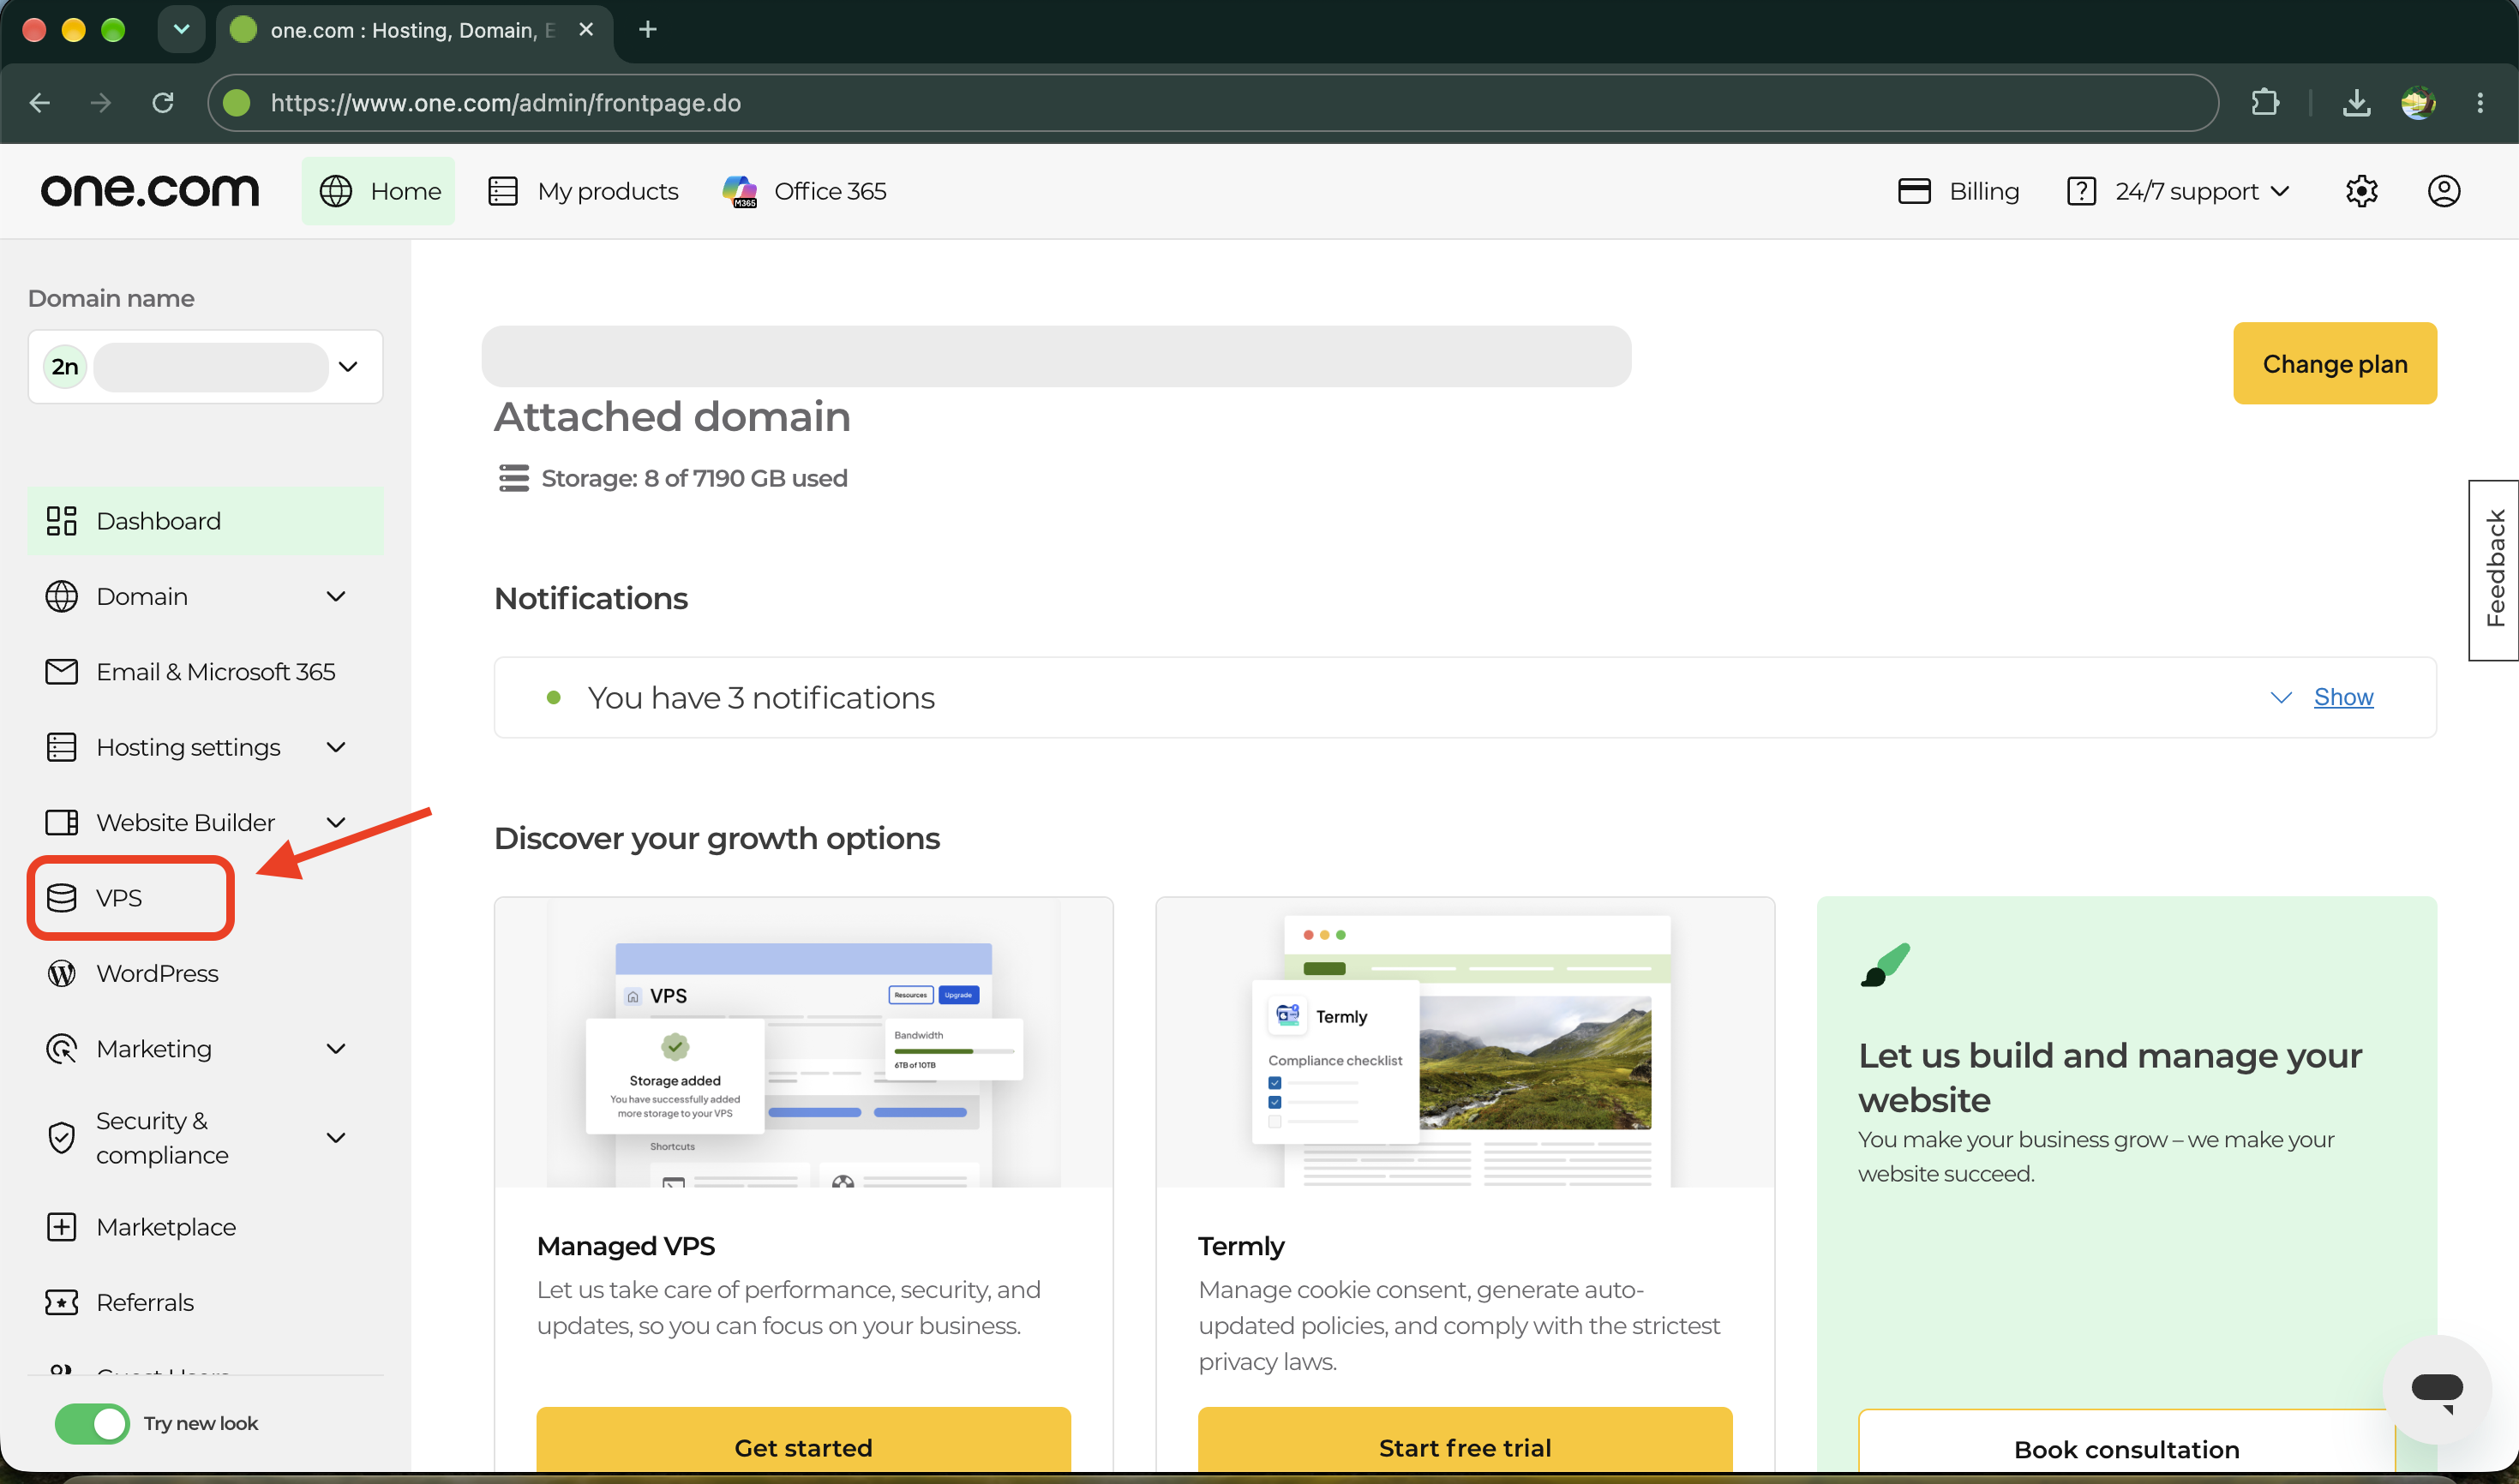2519x1484 pixels.
Task: Open the settings gear icon
Action: (2361, 191)
